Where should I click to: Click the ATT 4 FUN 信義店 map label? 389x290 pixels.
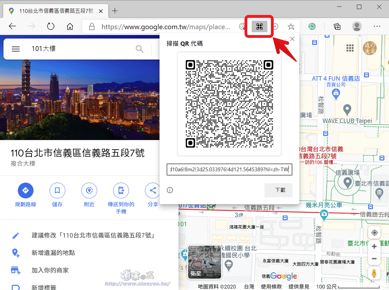(336, 78)
